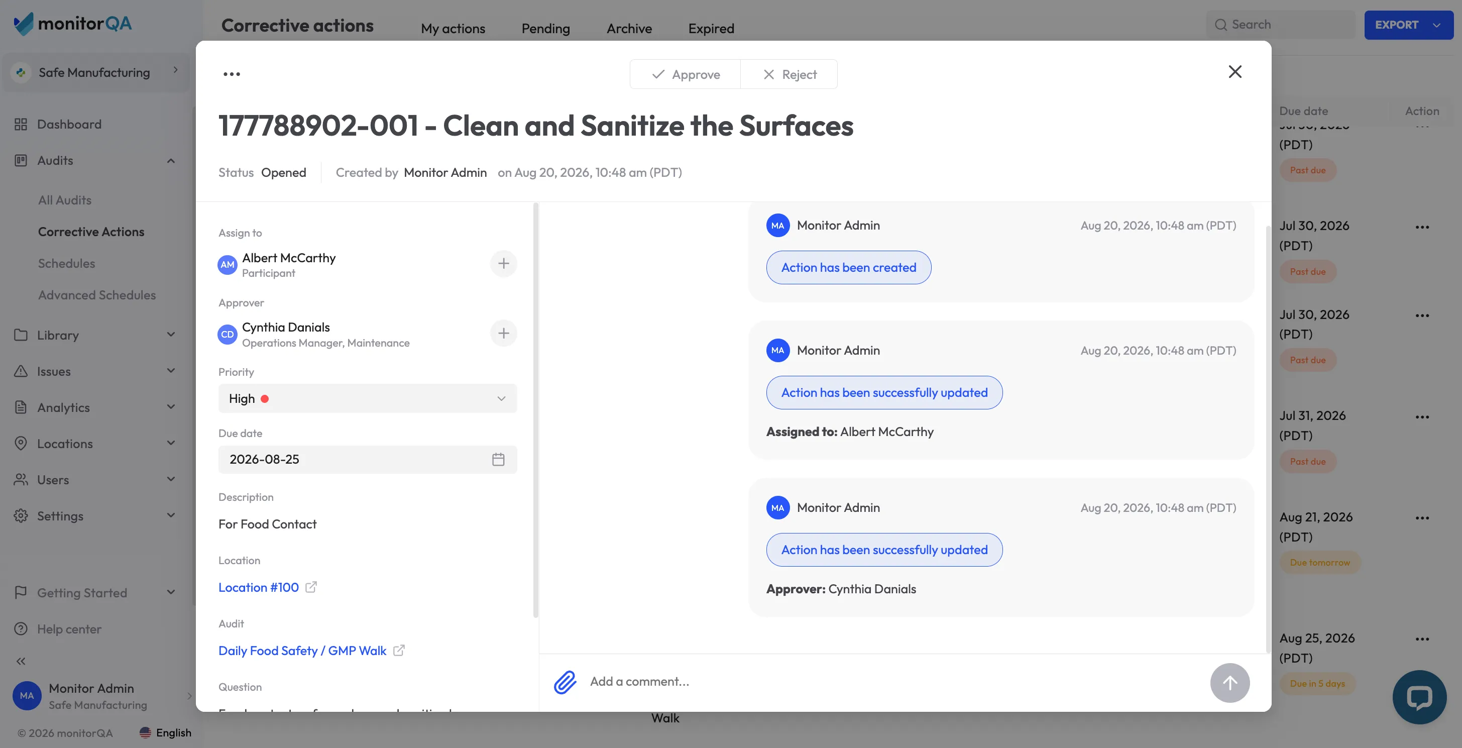Select 'For Food Contact' description text

pos(267,524)
